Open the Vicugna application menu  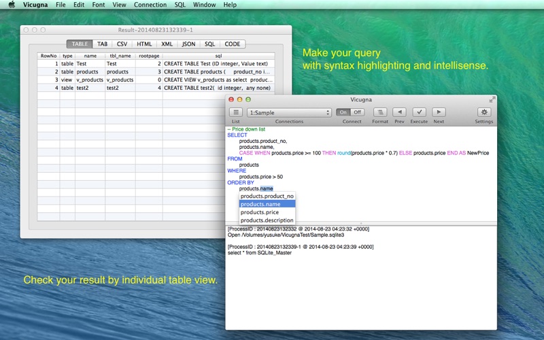pos(35,5)
